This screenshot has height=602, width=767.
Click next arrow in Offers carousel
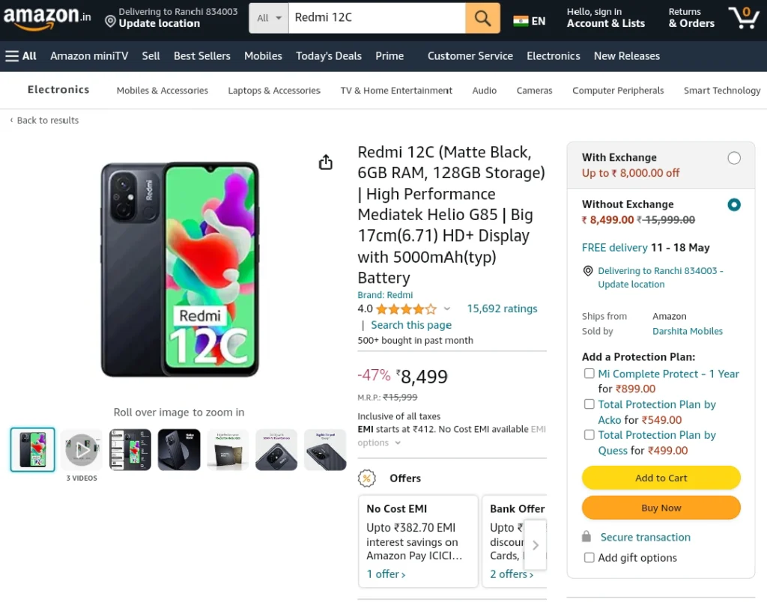point(535,545)
